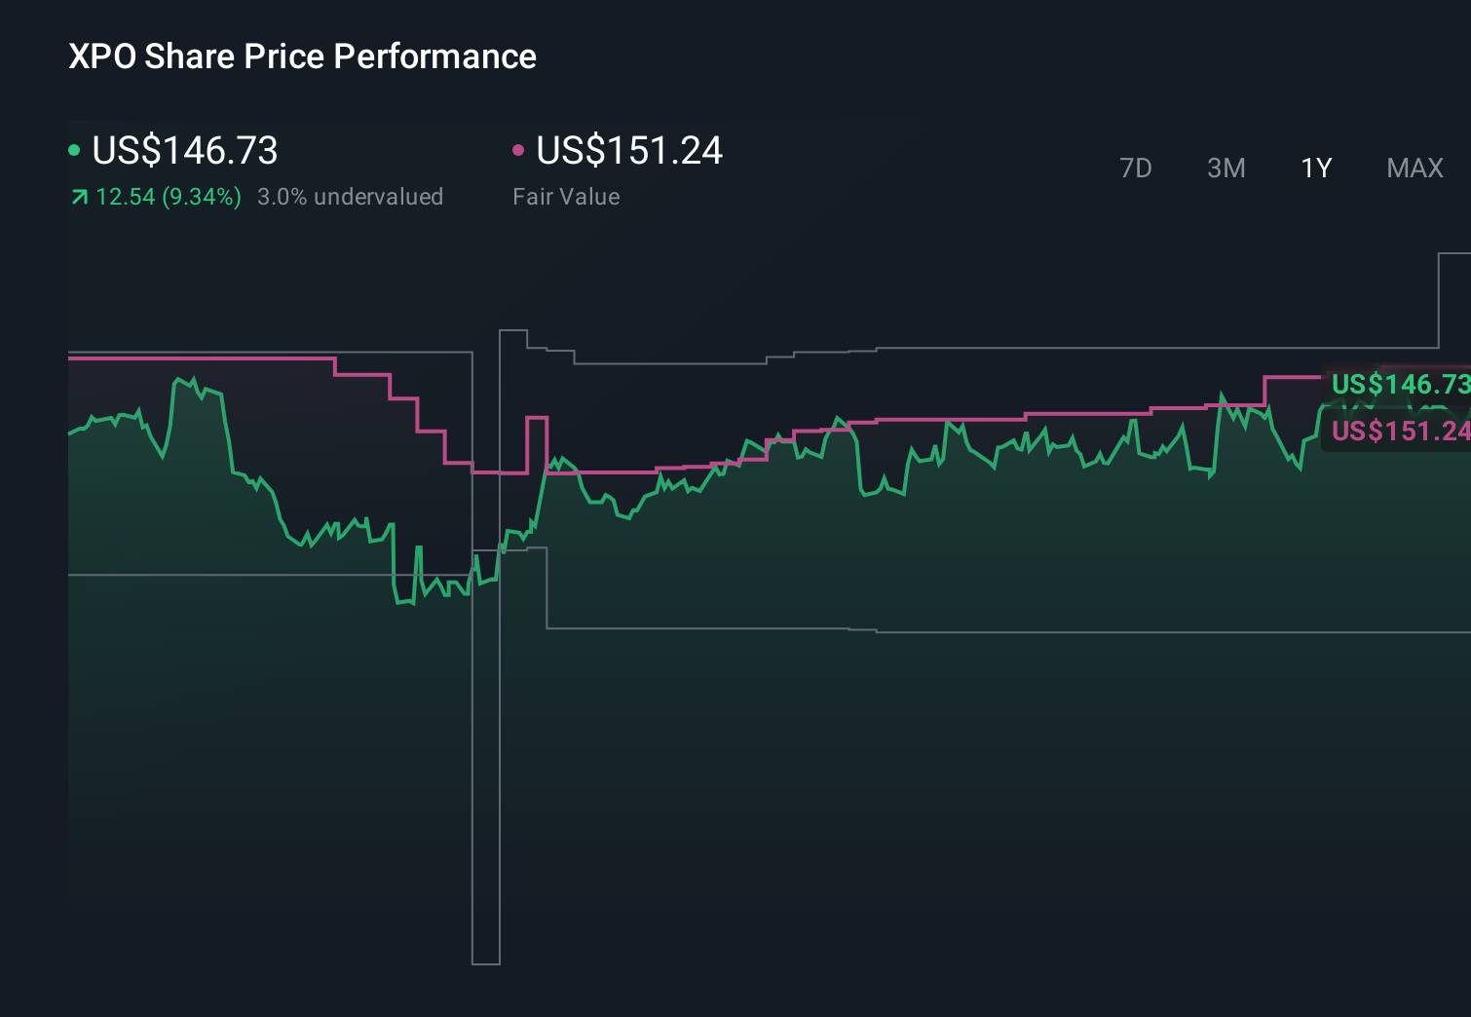Screen dimensions: 1471x1017
Task: Switch to the 7D time range
Action: pos(1136,168)
